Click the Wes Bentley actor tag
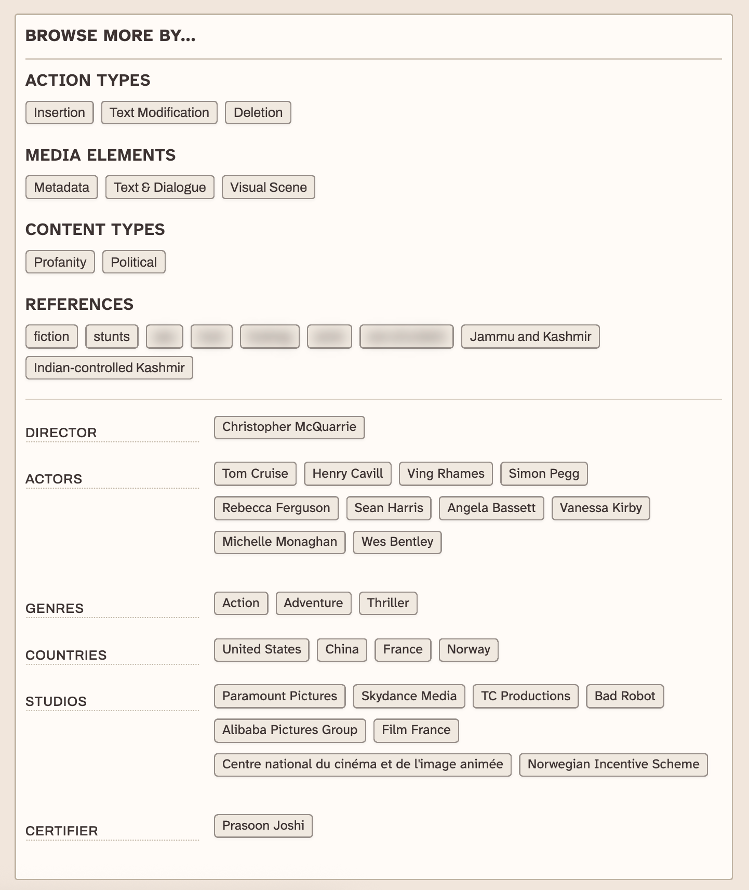 (397, 542)
